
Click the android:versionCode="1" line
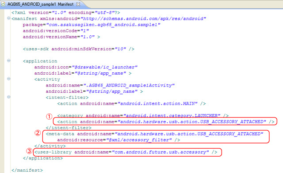pyautogui.click(x=56, y=31)
